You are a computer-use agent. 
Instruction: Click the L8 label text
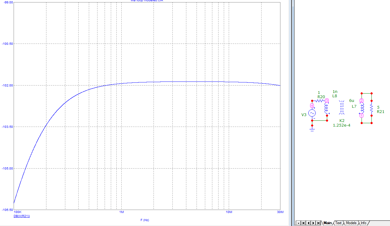[x=335, y=96]
